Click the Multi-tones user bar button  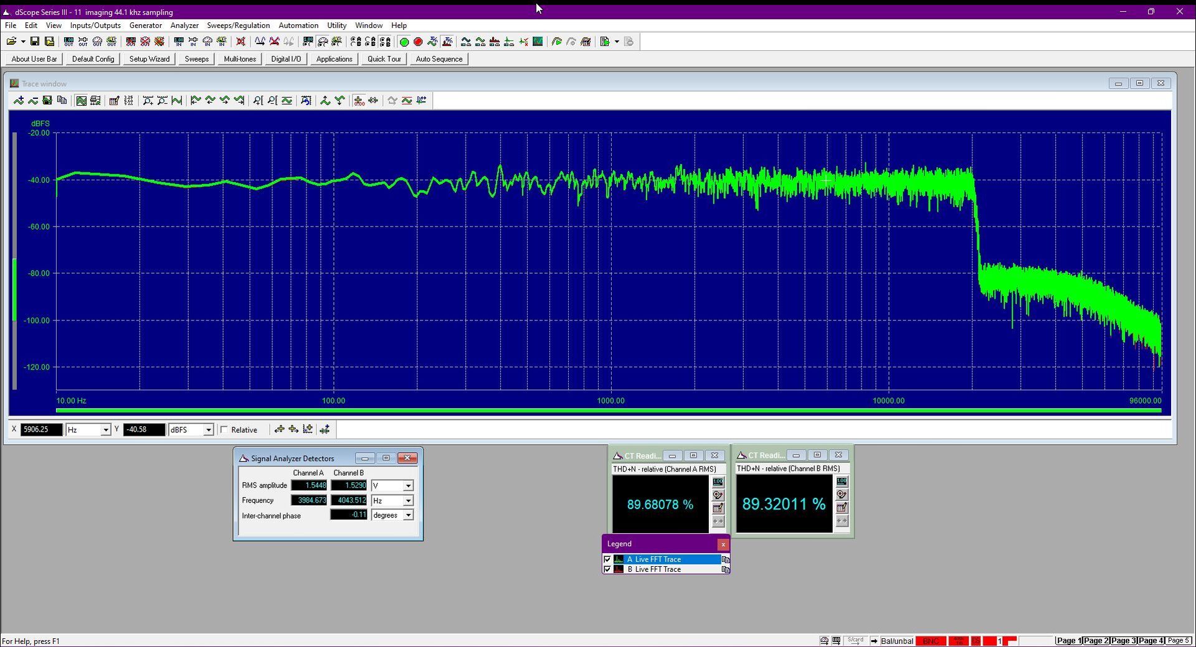coord(240,59)
